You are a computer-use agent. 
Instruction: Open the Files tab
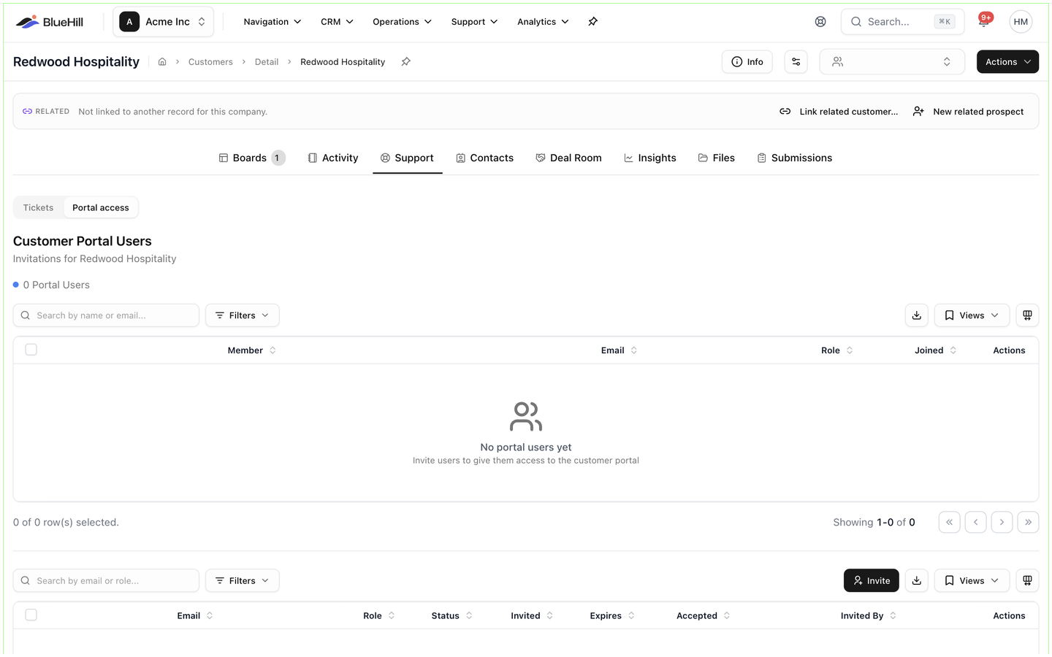(x=716, y=158)
